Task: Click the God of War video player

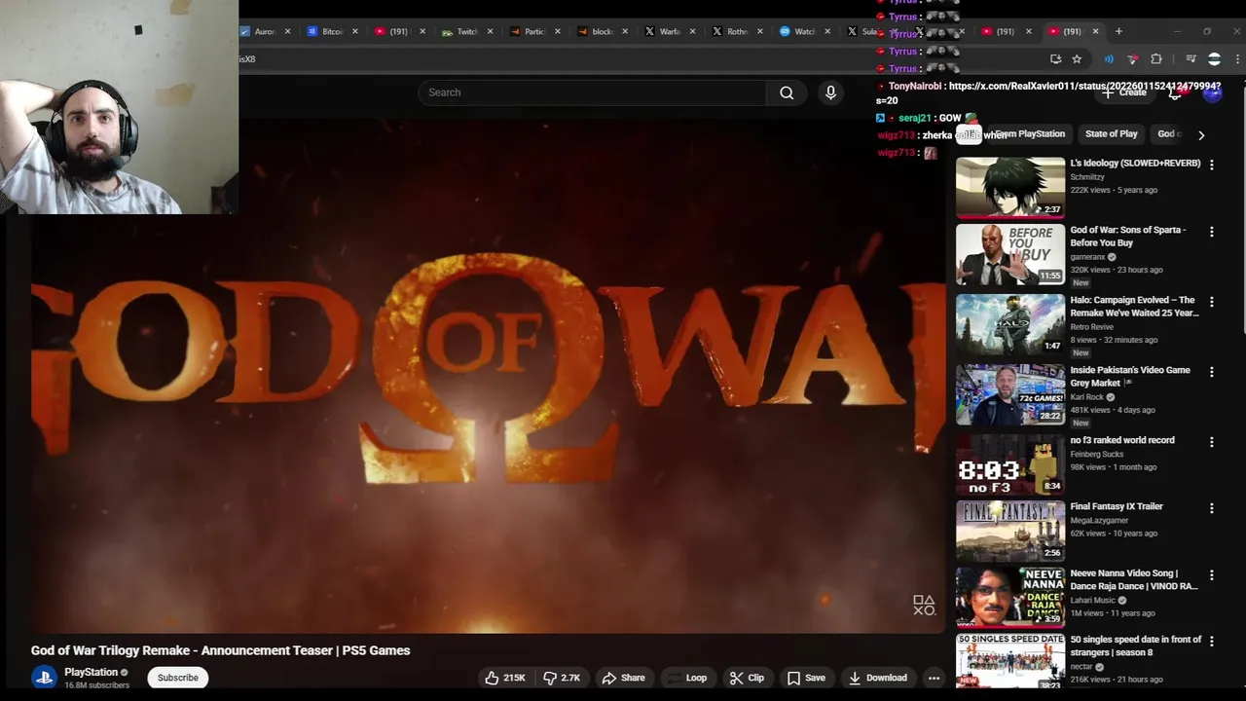Action: (x=487, y=375)
